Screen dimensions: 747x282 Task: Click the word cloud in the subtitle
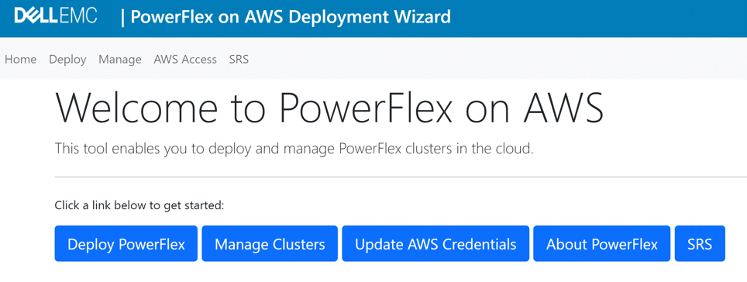pos(514,149)
